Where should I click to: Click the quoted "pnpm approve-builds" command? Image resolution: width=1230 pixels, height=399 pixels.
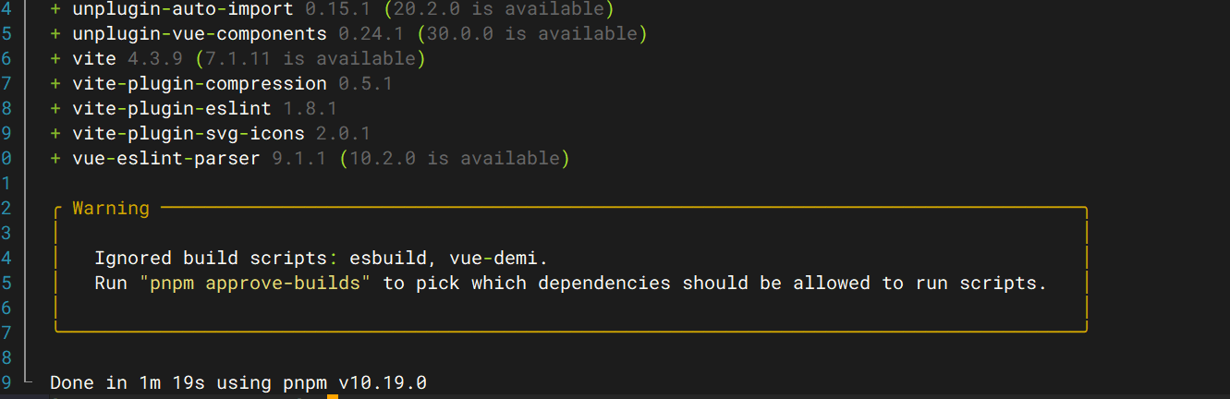click(x=255, y=284)
